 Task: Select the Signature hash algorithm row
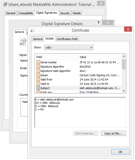click(78, 71)
